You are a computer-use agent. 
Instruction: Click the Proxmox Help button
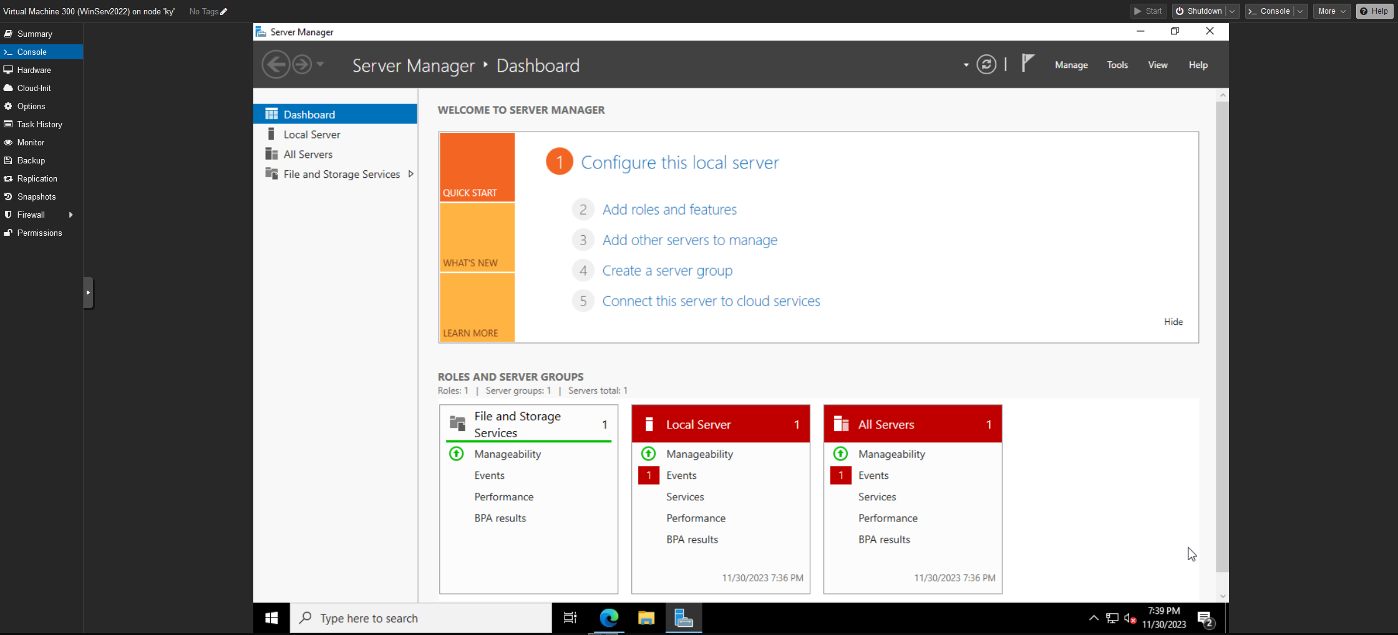pos(1374,11)
